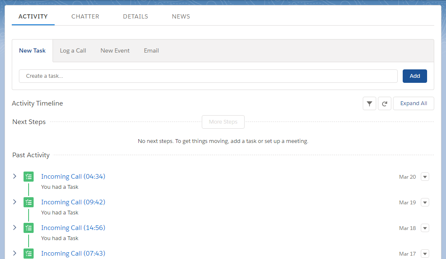Select the New Task tab
The width and height of the screenshot is (446, 259).
coord(32,50)
